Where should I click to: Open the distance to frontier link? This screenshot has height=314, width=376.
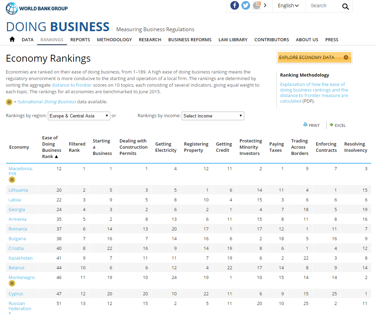(72, 85)
